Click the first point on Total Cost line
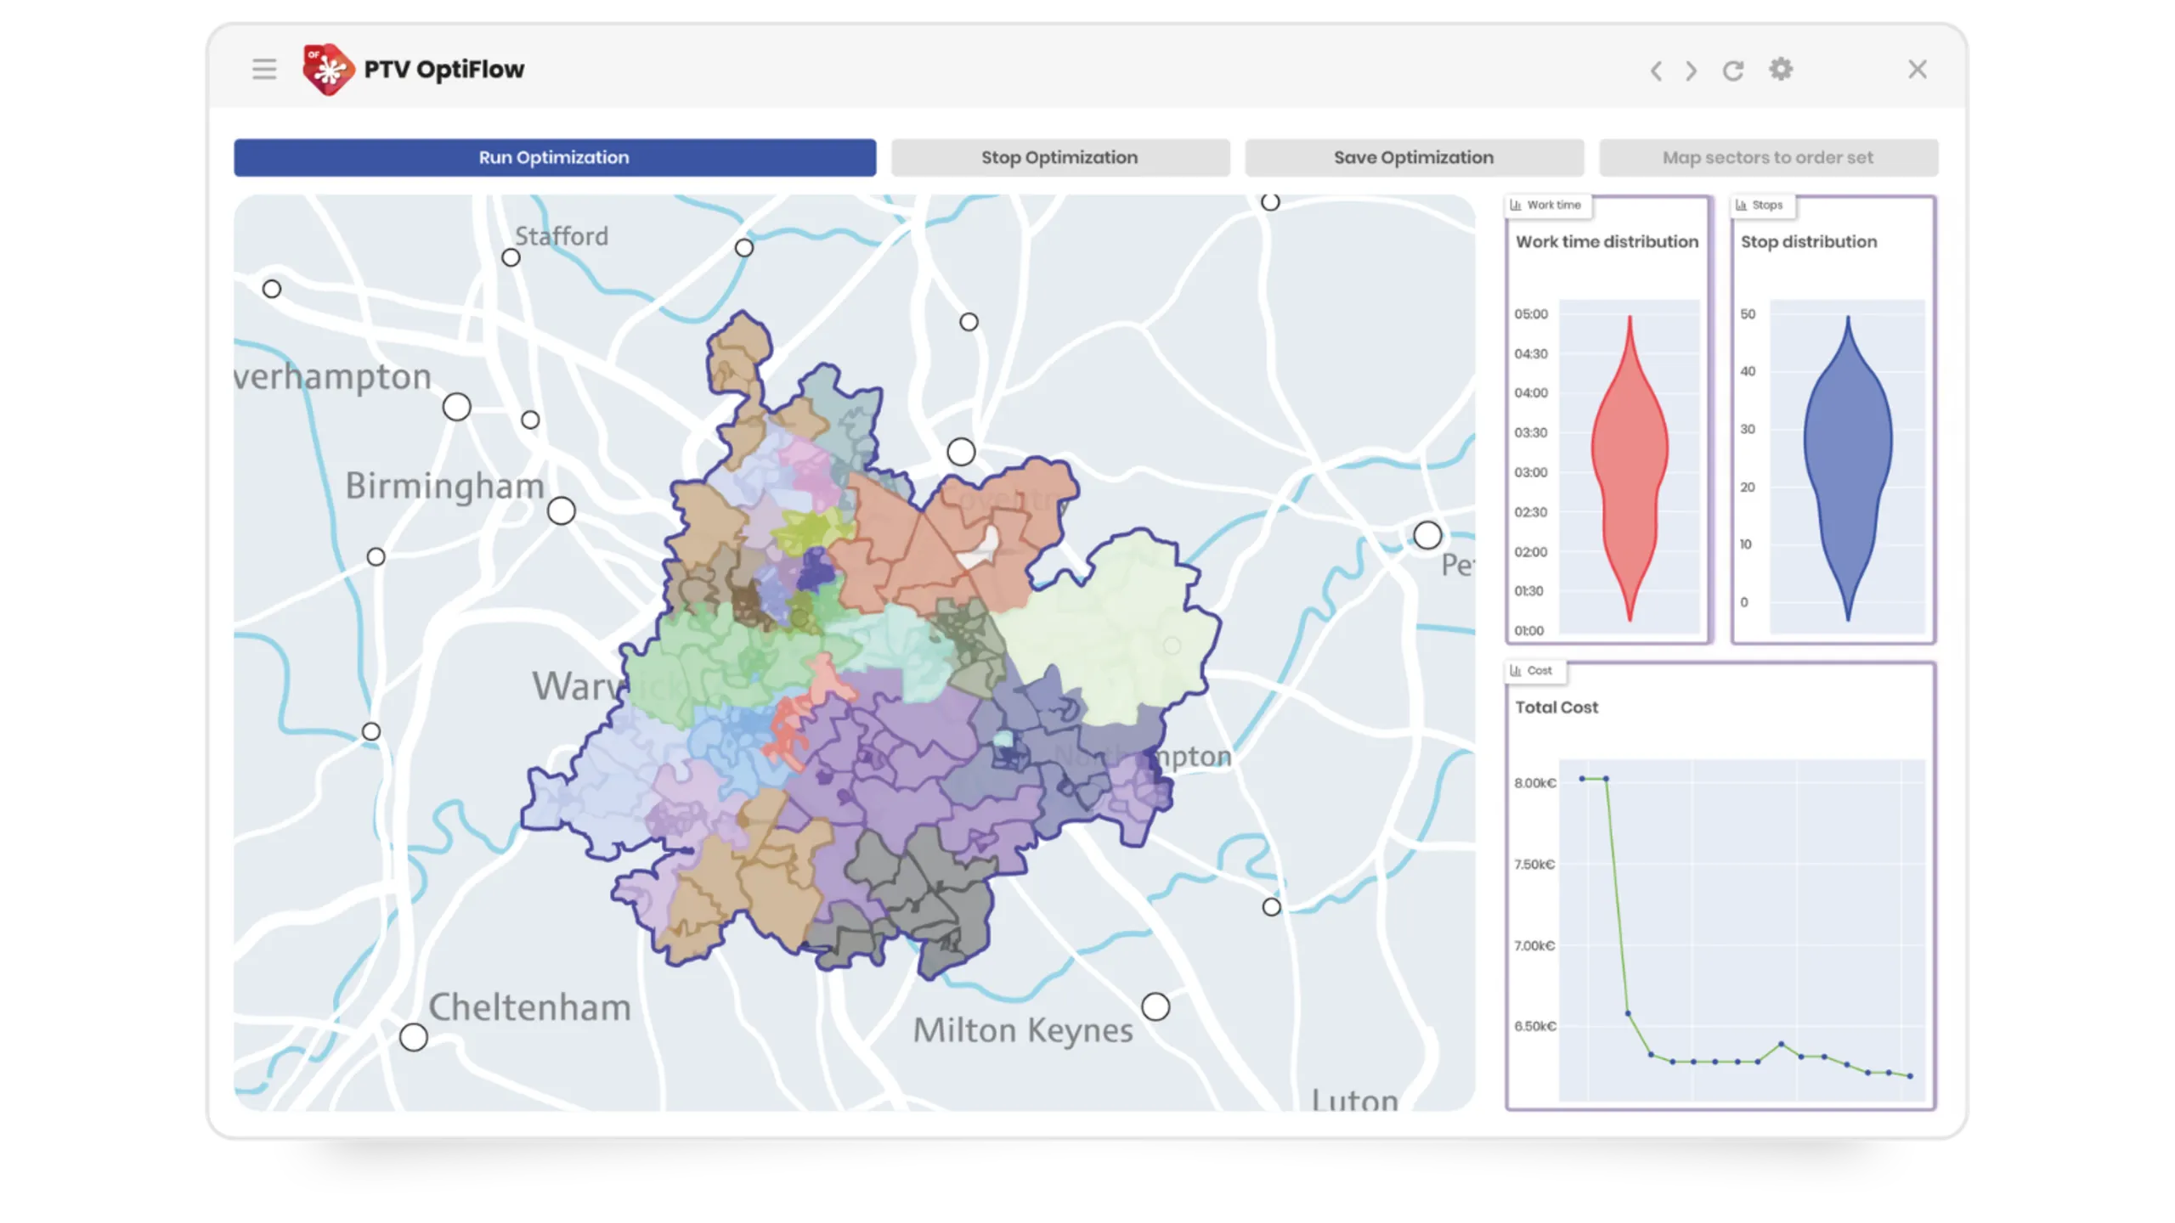This screenshot has width=2175, height=1223. 1582,778
